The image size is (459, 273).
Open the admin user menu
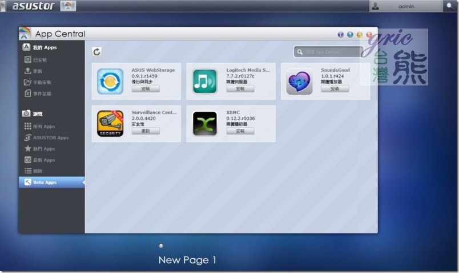pyautogui.click(x=406, y=6)
